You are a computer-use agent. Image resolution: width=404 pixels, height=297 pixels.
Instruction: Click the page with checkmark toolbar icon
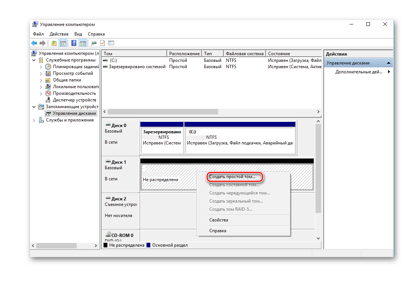[103, 43]
